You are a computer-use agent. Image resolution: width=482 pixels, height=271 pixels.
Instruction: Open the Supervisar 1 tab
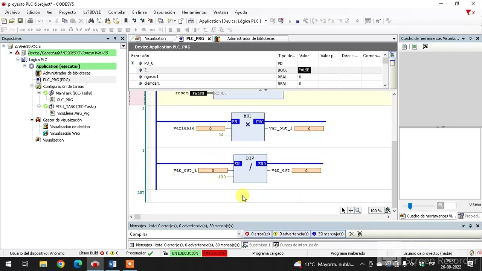pyautogui.click(x=256, y=245)
